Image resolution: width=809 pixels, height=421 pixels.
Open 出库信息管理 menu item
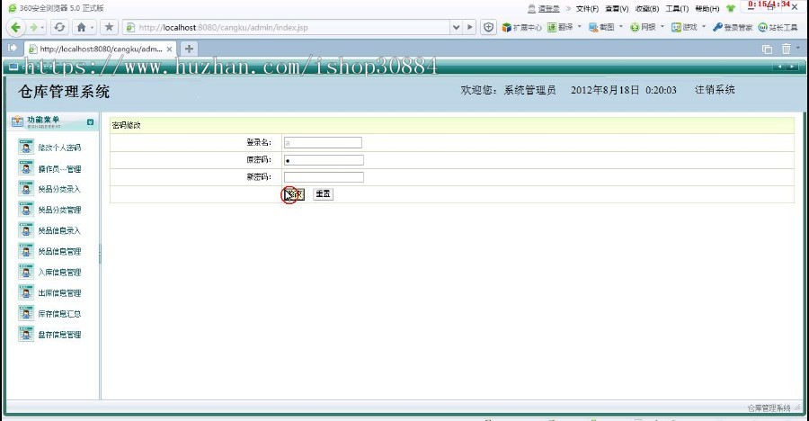(59, 293)
